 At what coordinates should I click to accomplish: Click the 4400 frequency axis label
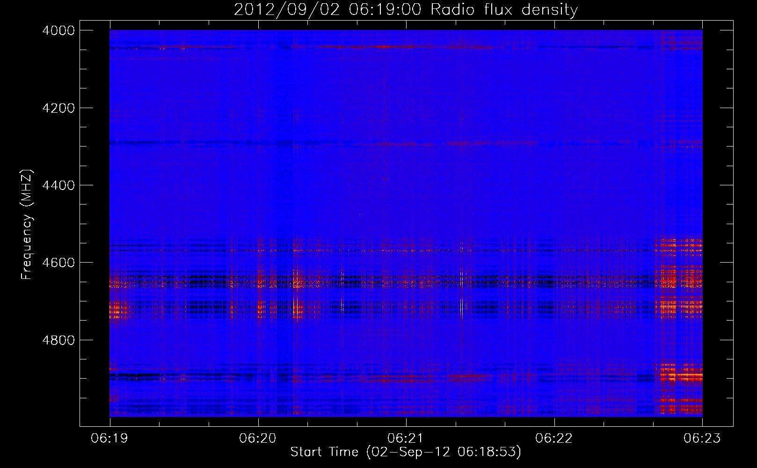pos(58,185)
